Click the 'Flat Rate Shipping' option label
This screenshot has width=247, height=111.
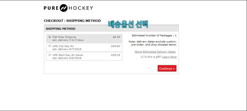tap(64, 37)
